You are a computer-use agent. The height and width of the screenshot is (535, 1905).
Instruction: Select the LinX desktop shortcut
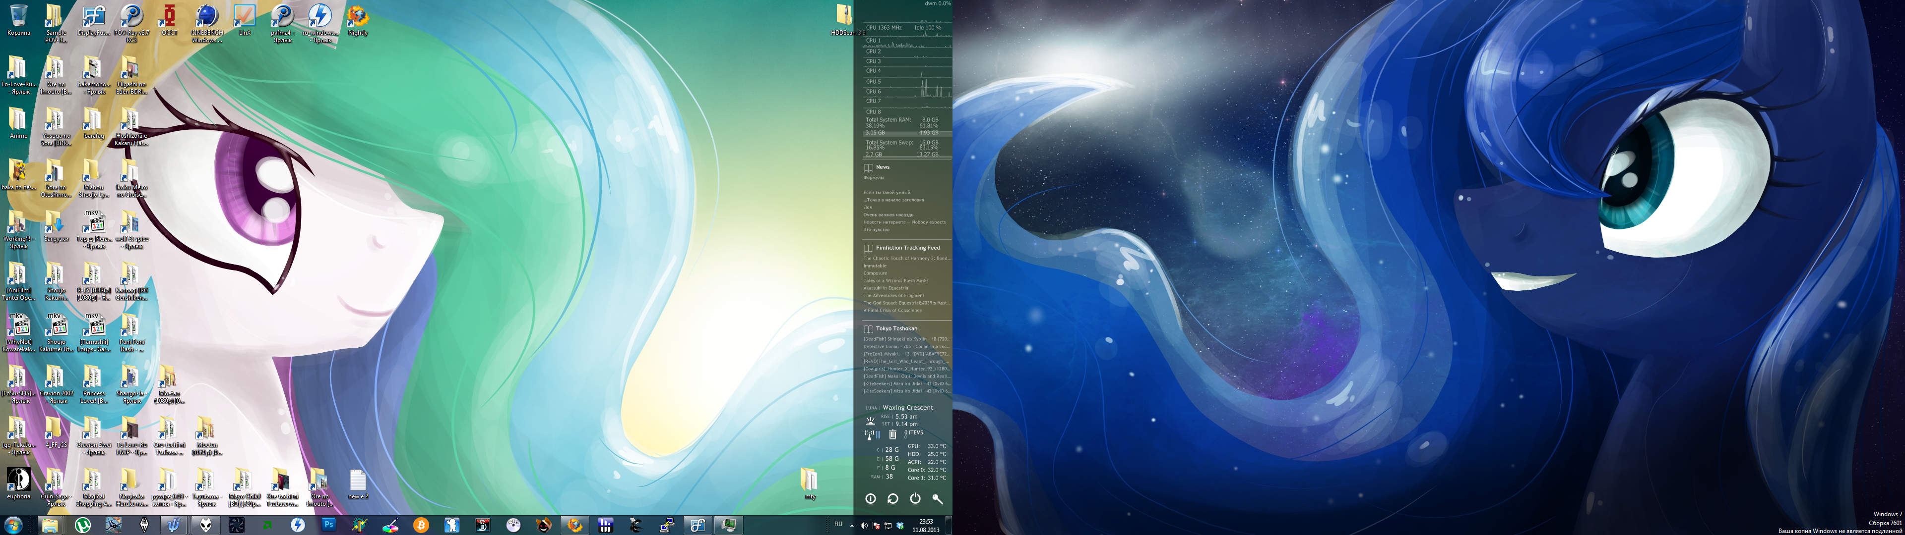pos(245,20)
